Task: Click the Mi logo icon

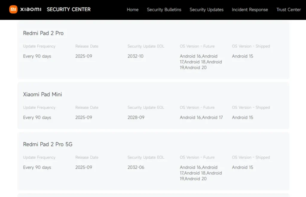Action: (13, 9)
